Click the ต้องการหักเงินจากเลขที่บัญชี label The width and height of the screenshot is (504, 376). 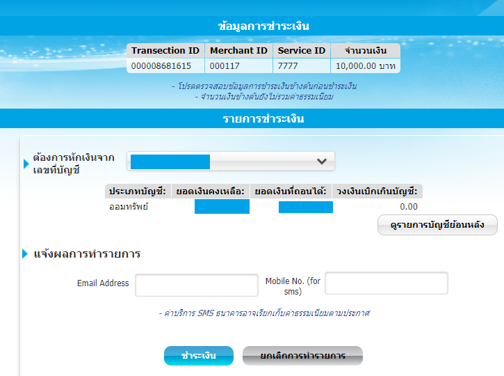(x=74, y=164)
